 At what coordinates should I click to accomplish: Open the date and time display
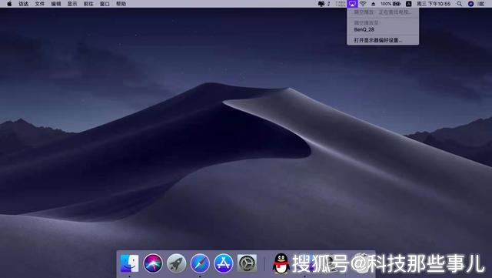434,4
